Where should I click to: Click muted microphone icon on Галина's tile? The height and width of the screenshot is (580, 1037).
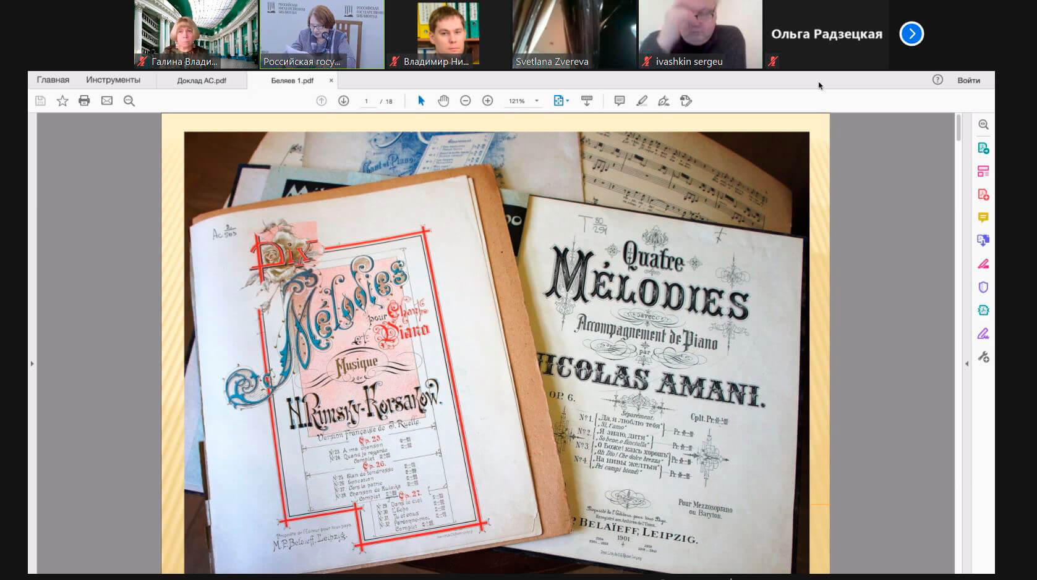[142, 61]
